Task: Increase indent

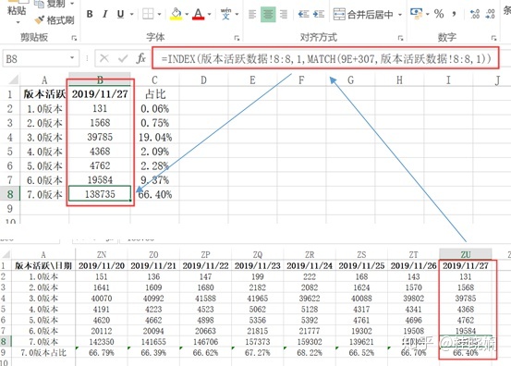Action: [x=319, y=15]
